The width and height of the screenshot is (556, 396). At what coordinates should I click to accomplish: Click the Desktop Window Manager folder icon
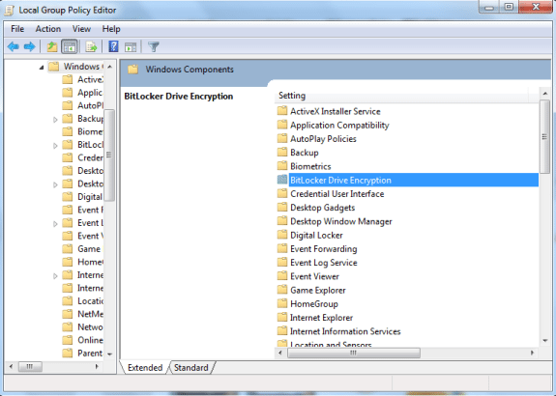(x=282, y=221)
